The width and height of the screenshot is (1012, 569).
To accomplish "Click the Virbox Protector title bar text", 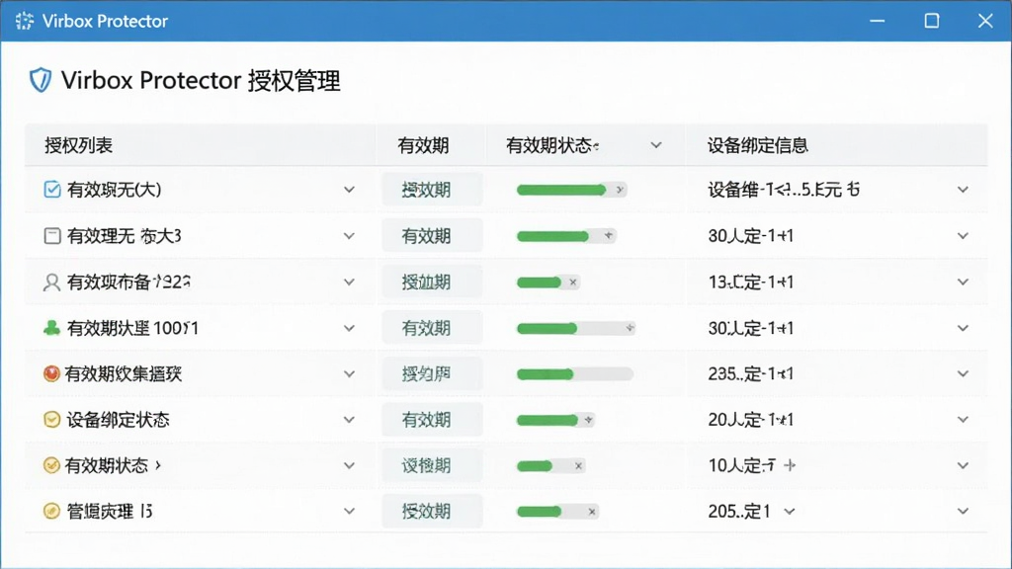I will click(105, 22).
